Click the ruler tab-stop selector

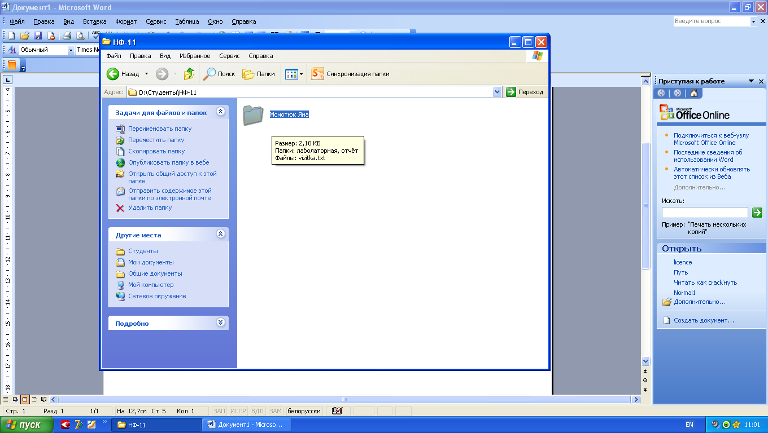coord(7,80)
